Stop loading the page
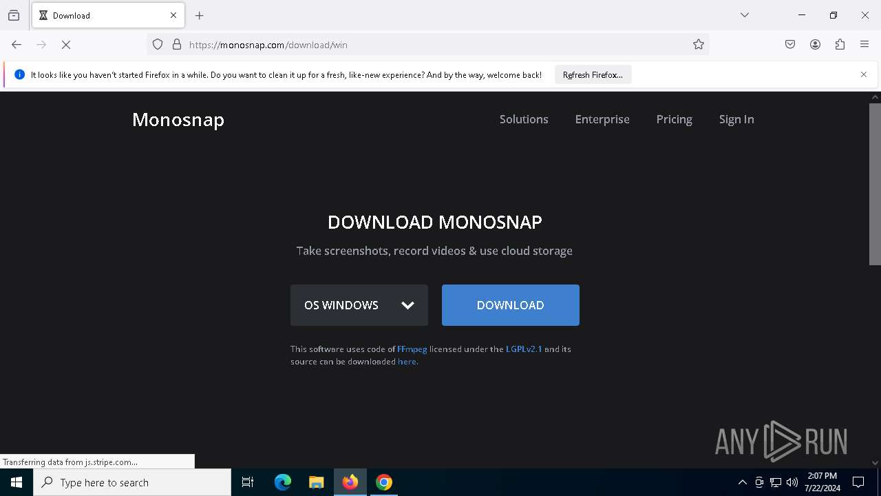881x496 pixels. click(x=66, y=45)
